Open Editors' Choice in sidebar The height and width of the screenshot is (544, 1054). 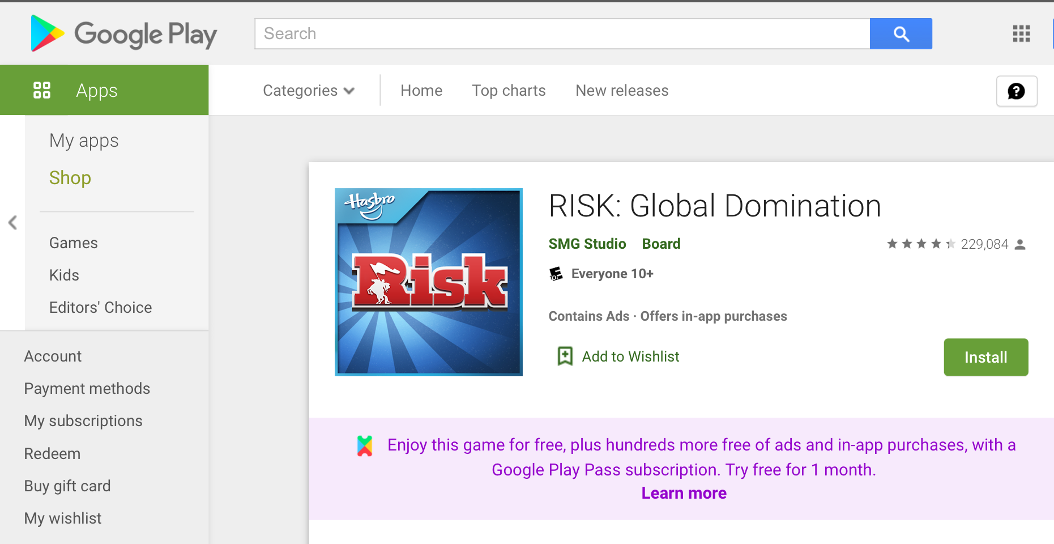(x=101, y=308)
